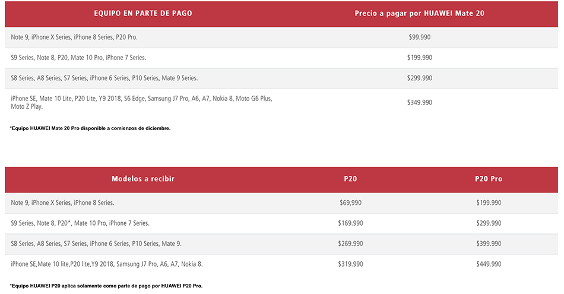Select the $199.990 Mate 20 price

(419, 58)
